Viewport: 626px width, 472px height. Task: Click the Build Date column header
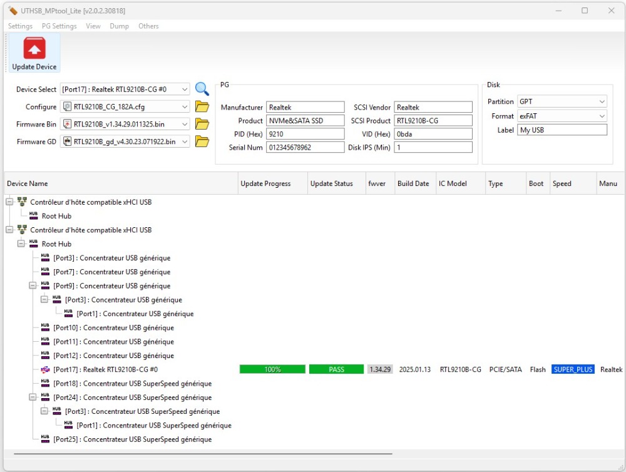pos(413,183)
